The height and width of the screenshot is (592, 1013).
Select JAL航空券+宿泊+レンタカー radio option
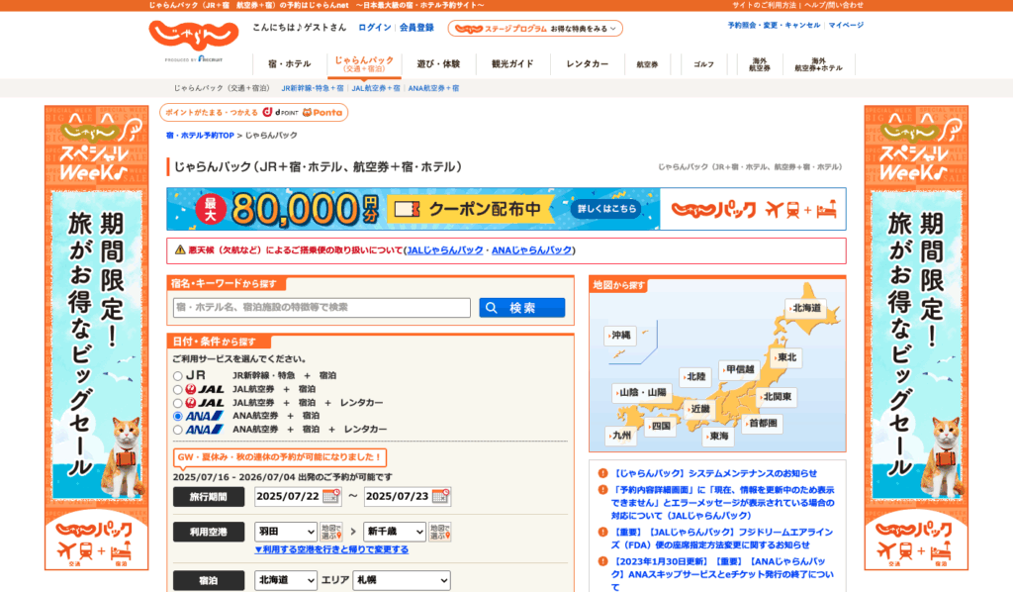tap(178, 403)
